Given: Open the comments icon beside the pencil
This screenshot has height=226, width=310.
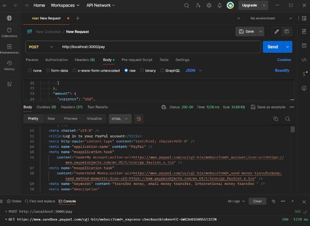Looking at the screenshot, I should pos(286,32).
